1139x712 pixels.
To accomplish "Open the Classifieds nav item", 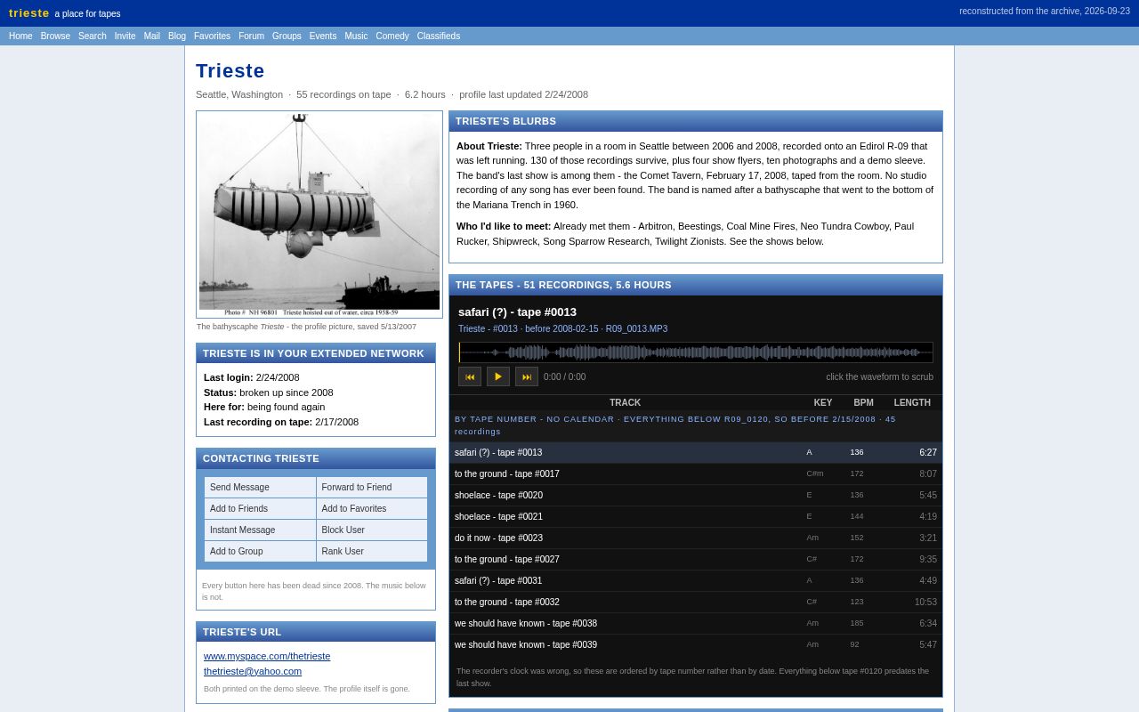I will click(x=439, y=36).
